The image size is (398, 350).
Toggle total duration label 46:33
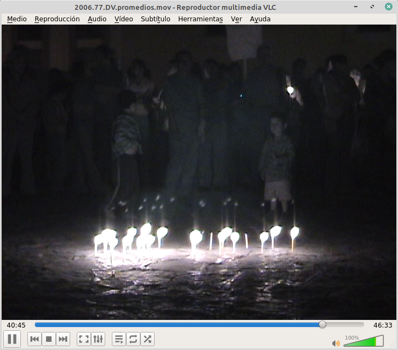pos(383,325)
